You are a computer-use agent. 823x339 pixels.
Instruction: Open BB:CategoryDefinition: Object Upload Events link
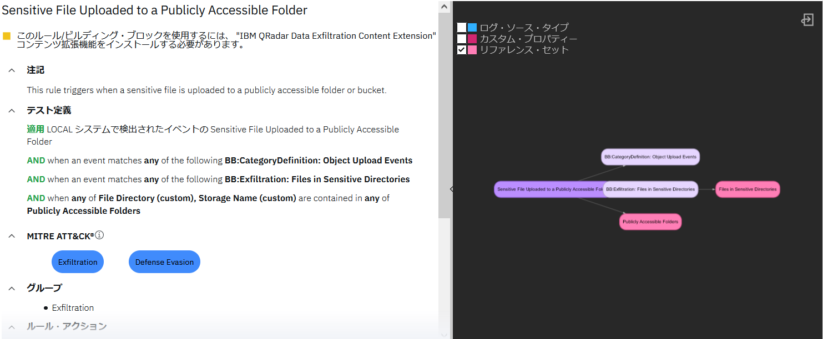click(x=319, y=161)
